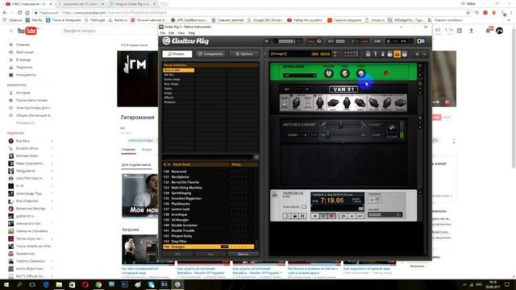The image size is (516, 290).
Task: Click Windows Start button on taskbar
Action: [6, 284]
